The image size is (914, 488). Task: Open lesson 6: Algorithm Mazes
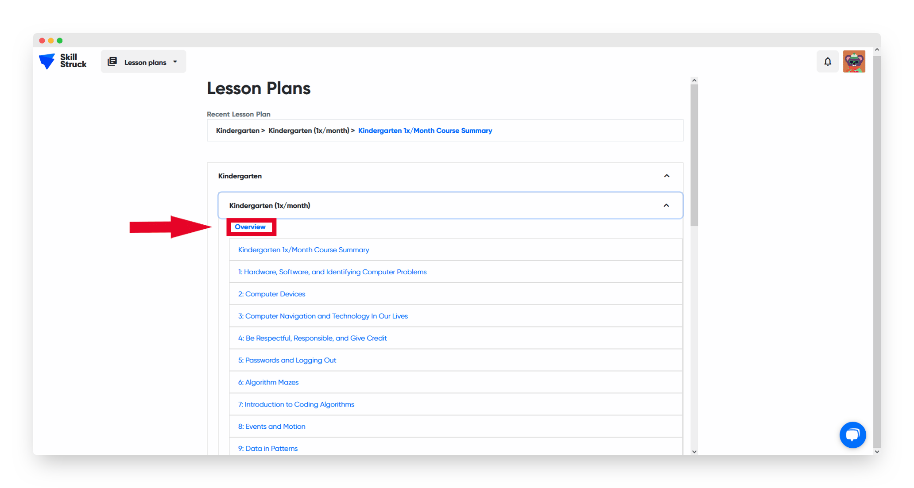268,382
